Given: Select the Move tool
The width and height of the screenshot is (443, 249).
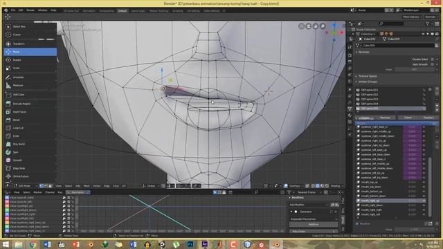Looking at the screenshot, I should (30, 52).
